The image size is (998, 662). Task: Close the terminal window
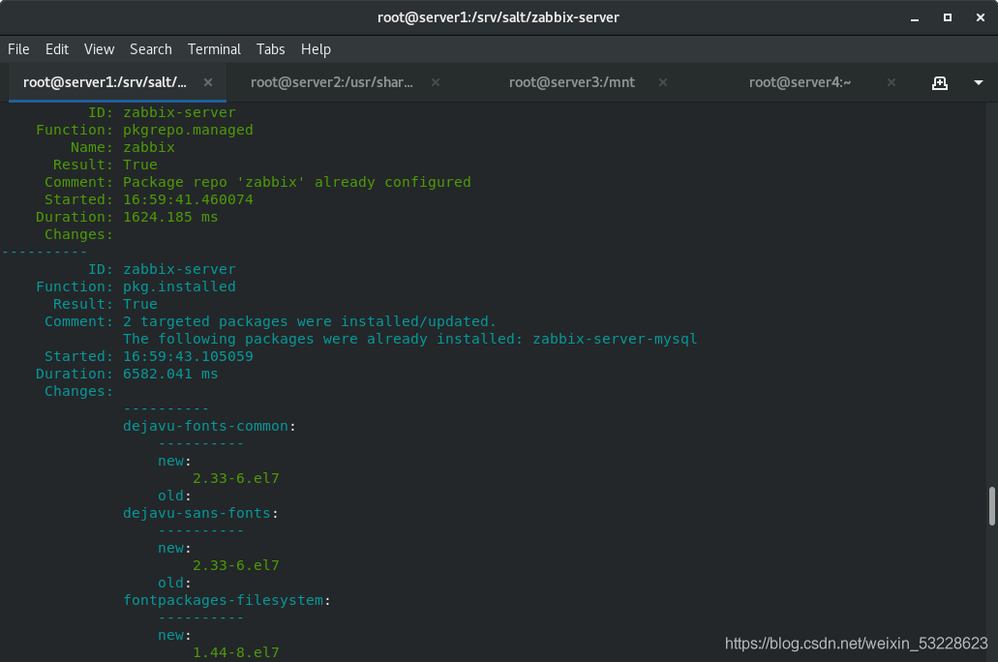981,17
